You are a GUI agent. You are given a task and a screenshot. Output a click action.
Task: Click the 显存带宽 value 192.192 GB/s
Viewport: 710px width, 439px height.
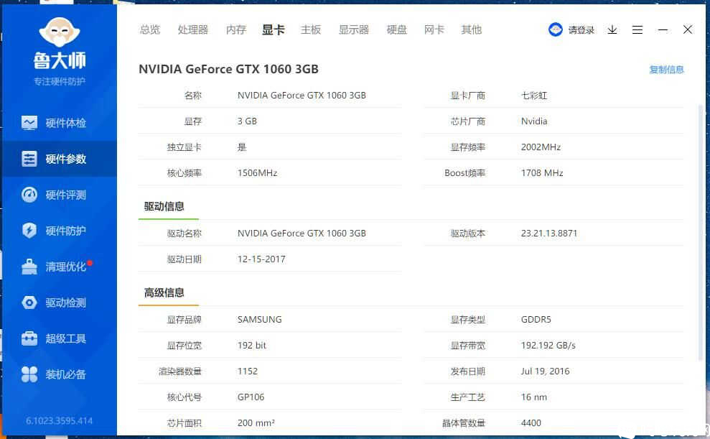pyautogui.click(x=548, y=345)
